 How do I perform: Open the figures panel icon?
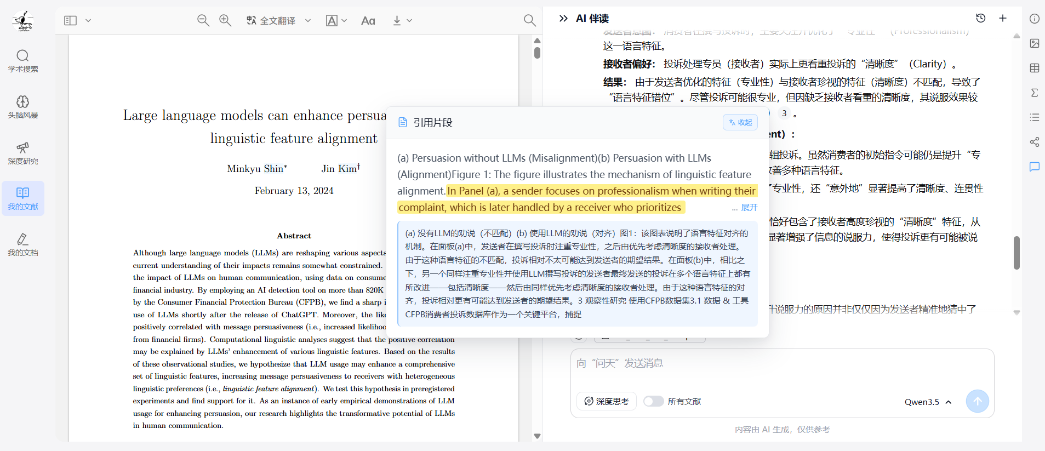pyautogui.click(x=1035, y=43)
